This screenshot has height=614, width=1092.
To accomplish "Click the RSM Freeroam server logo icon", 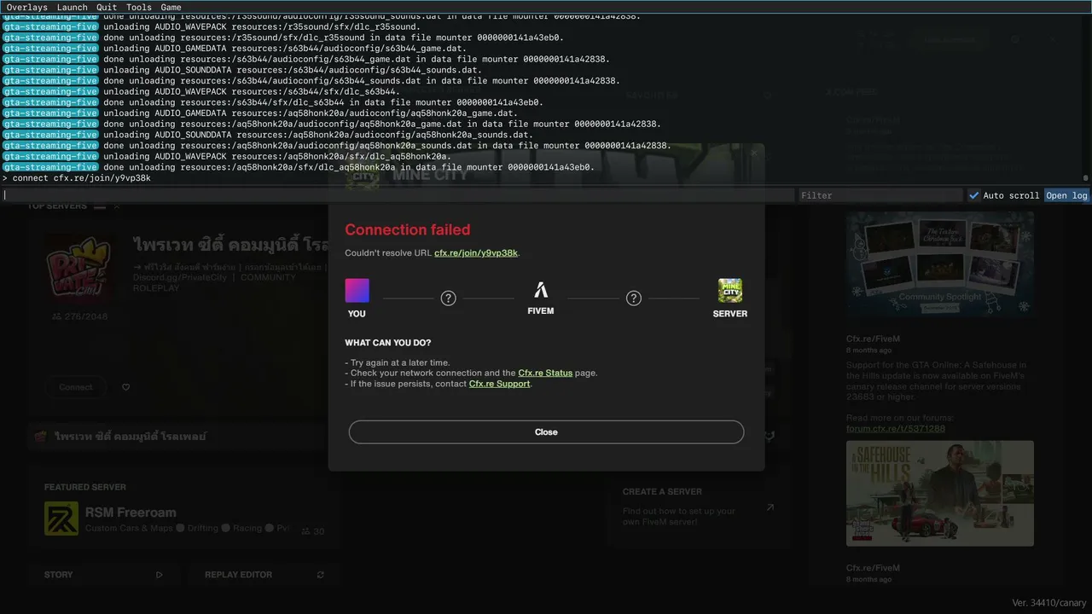I will [x=61, y=518].
